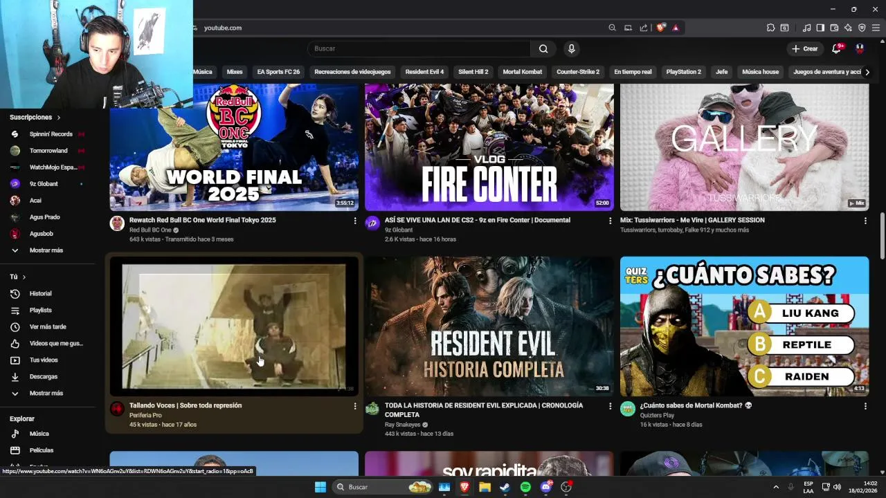Image resolution: width=886 pixels, height=498 pixels.
Task: Open Steam from the taskbar
Action: pyautogui.click(x=505, y=487)
